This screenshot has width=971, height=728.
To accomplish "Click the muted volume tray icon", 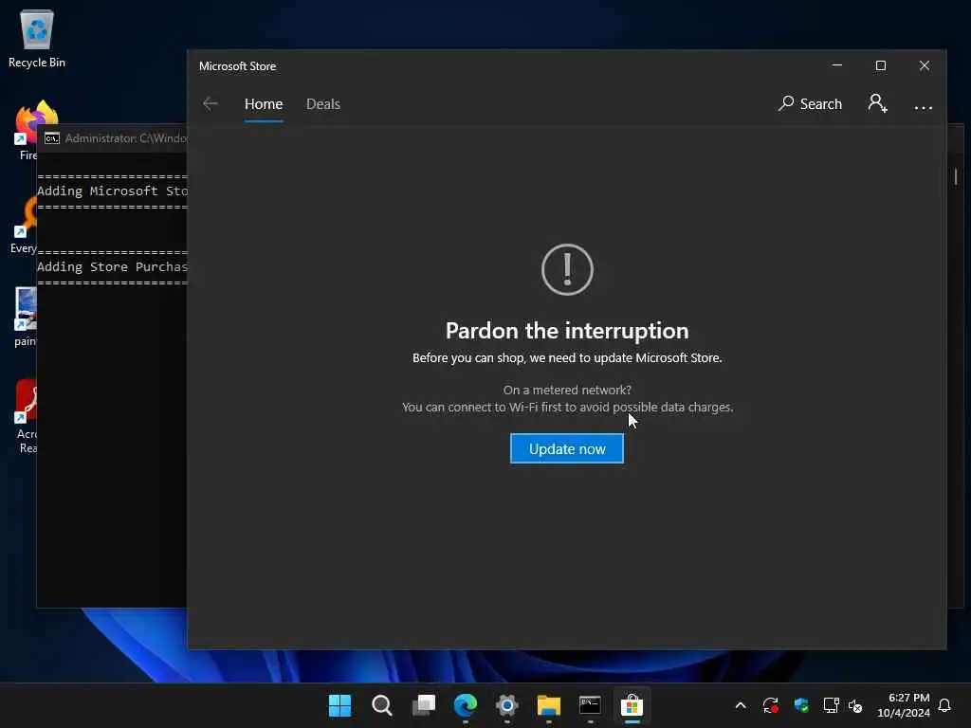I will (855, 705).
